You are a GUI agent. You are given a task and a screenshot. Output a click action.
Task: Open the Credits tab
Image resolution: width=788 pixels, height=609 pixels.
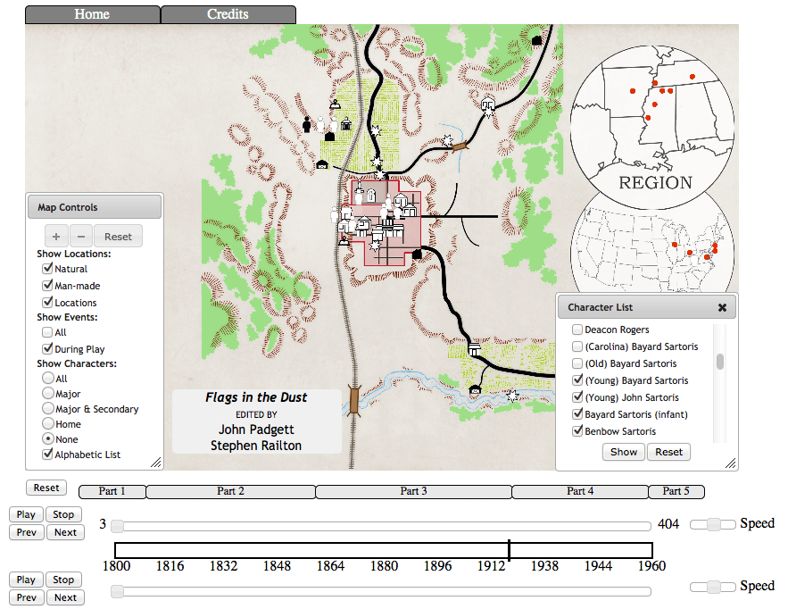(228, 14)
